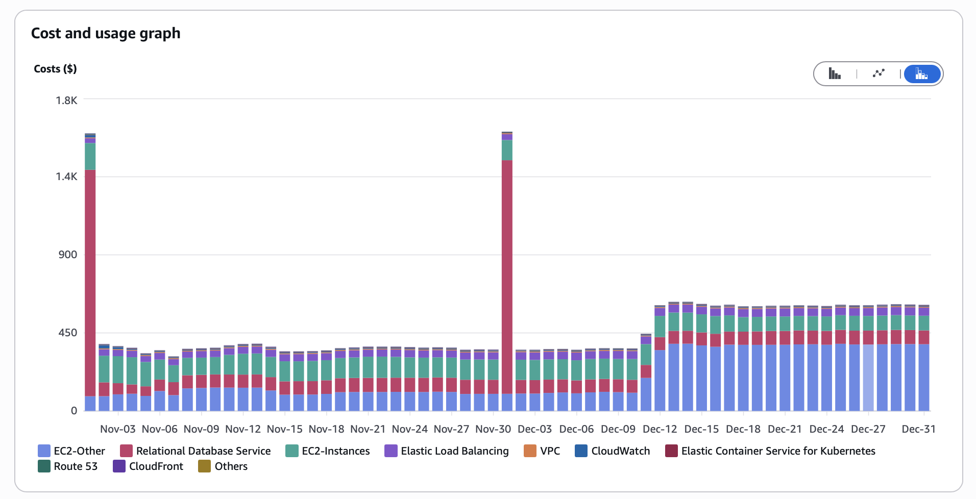Image resolution: width=976 pixels, height=499 pixels.
Task: Click the Dec-12 date axis label
Action: (660, 429)
